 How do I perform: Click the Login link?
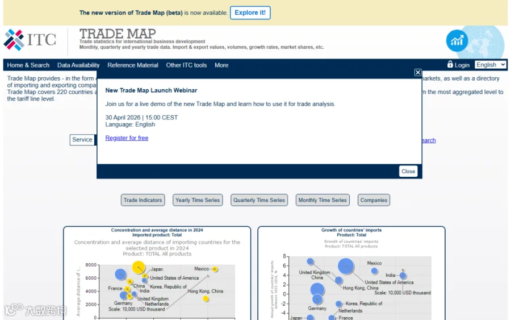pyautogui.click(x=462, y=65)
